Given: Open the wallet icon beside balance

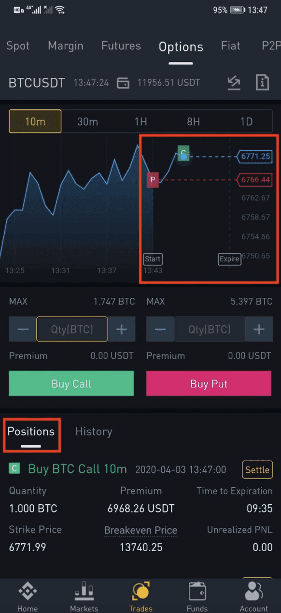Looking at the screenshot, I should [x=123, y=83].
